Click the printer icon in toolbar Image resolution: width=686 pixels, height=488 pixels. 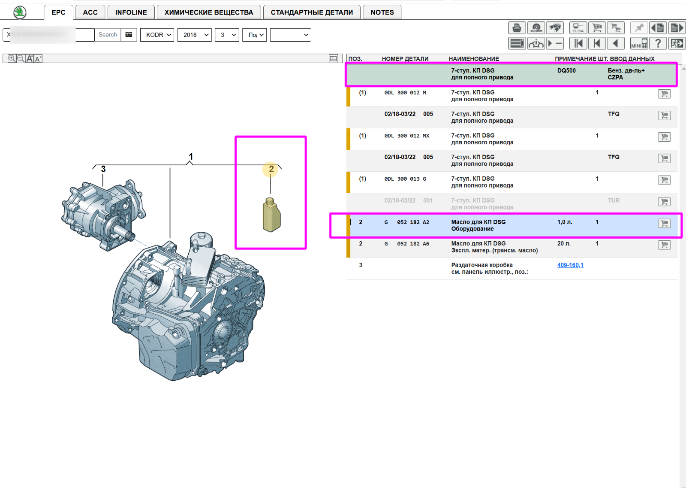pyautogui.click(x=517, y=28)
